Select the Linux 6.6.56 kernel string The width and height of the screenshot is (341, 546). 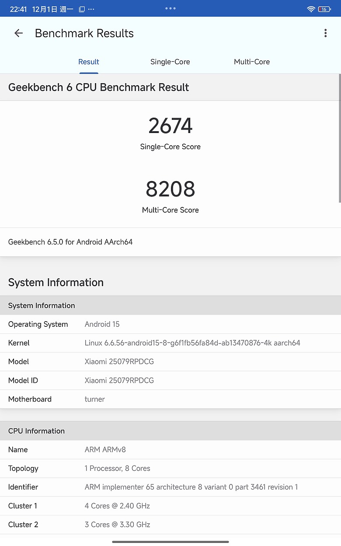192,343
